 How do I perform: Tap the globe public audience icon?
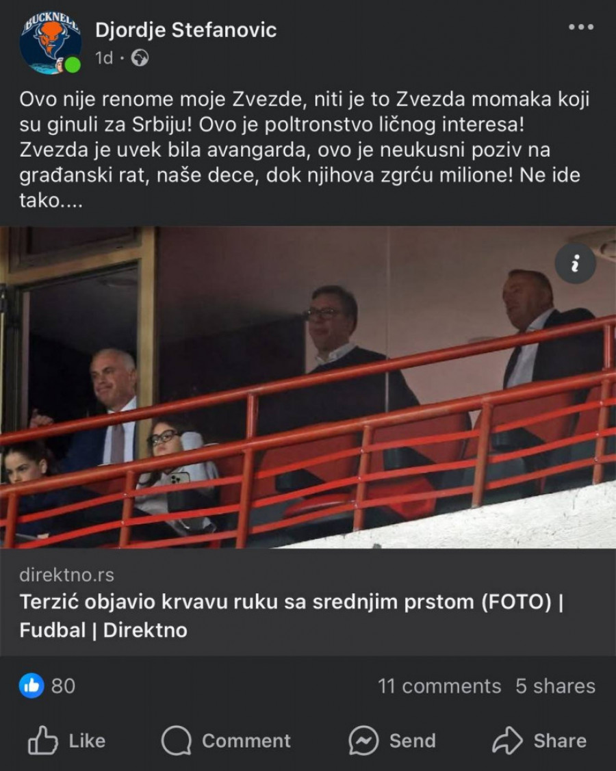(140, 58)
